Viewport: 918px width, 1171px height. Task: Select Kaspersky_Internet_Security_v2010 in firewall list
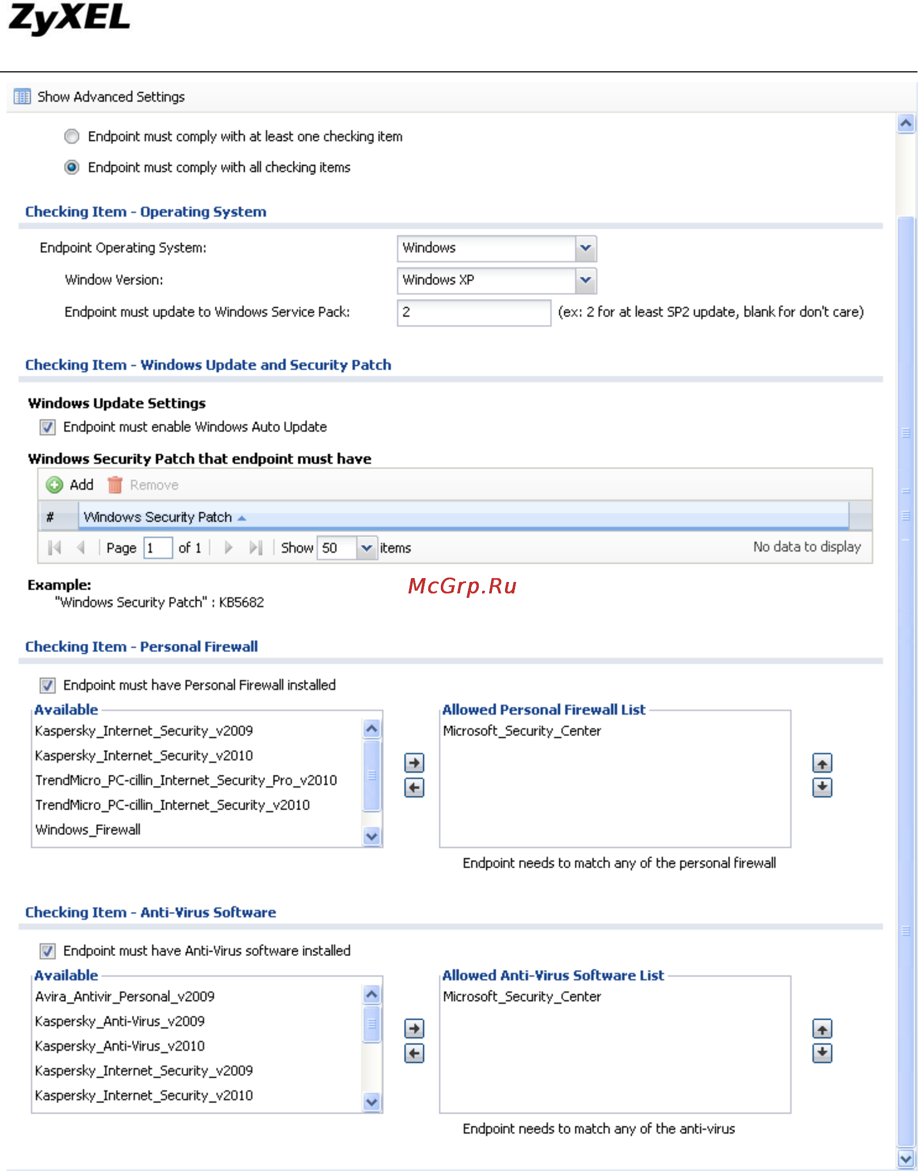click(x=144, y=756)
